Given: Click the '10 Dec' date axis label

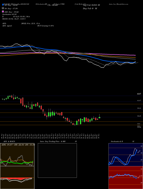Looking at the screenshot, I should (99, 136).
